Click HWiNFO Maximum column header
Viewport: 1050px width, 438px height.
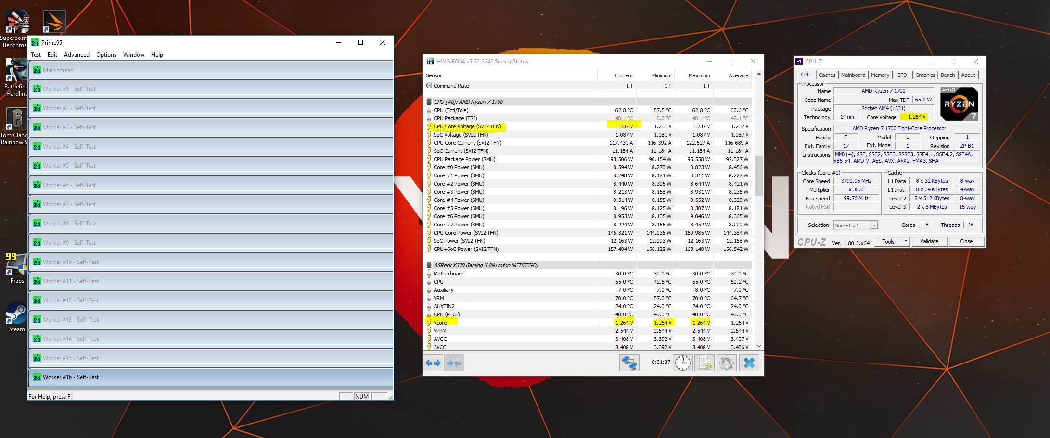point(694,75)
